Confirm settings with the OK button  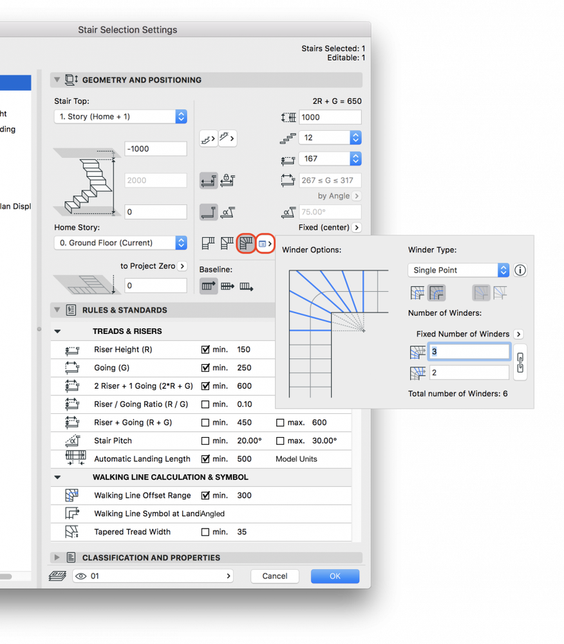pos(335,576)
